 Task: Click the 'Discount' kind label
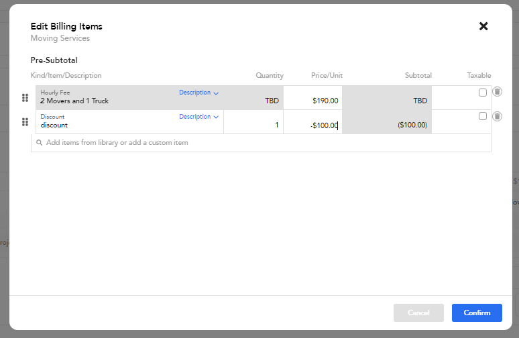(52, 117)
